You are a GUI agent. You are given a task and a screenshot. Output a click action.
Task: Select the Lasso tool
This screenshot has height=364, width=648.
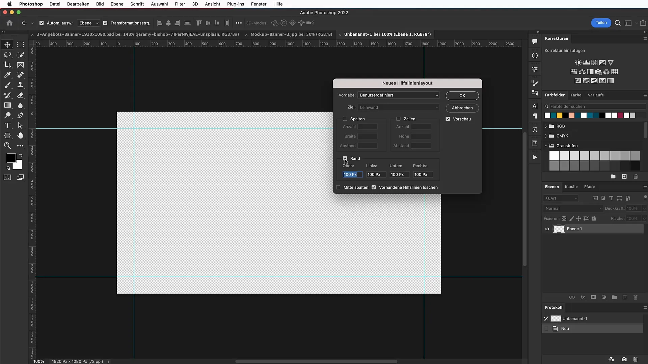[x=7, y=55]
